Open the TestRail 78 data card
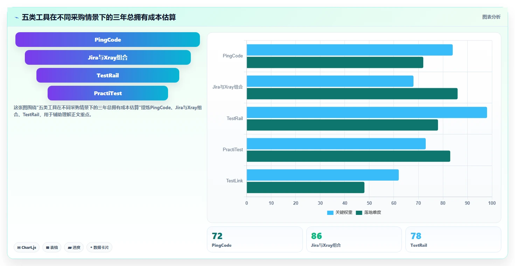The image size is (515, 266). 453,239
